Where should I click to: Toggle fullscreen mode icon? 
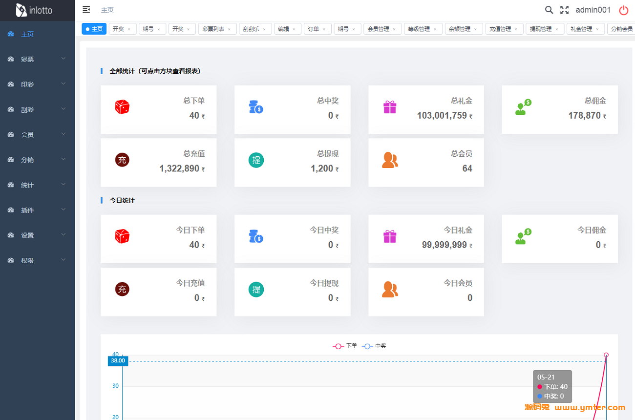tap(565, 10)
